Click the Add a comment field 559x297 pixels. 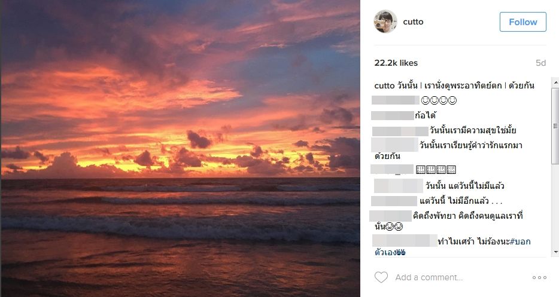point(429,277)
